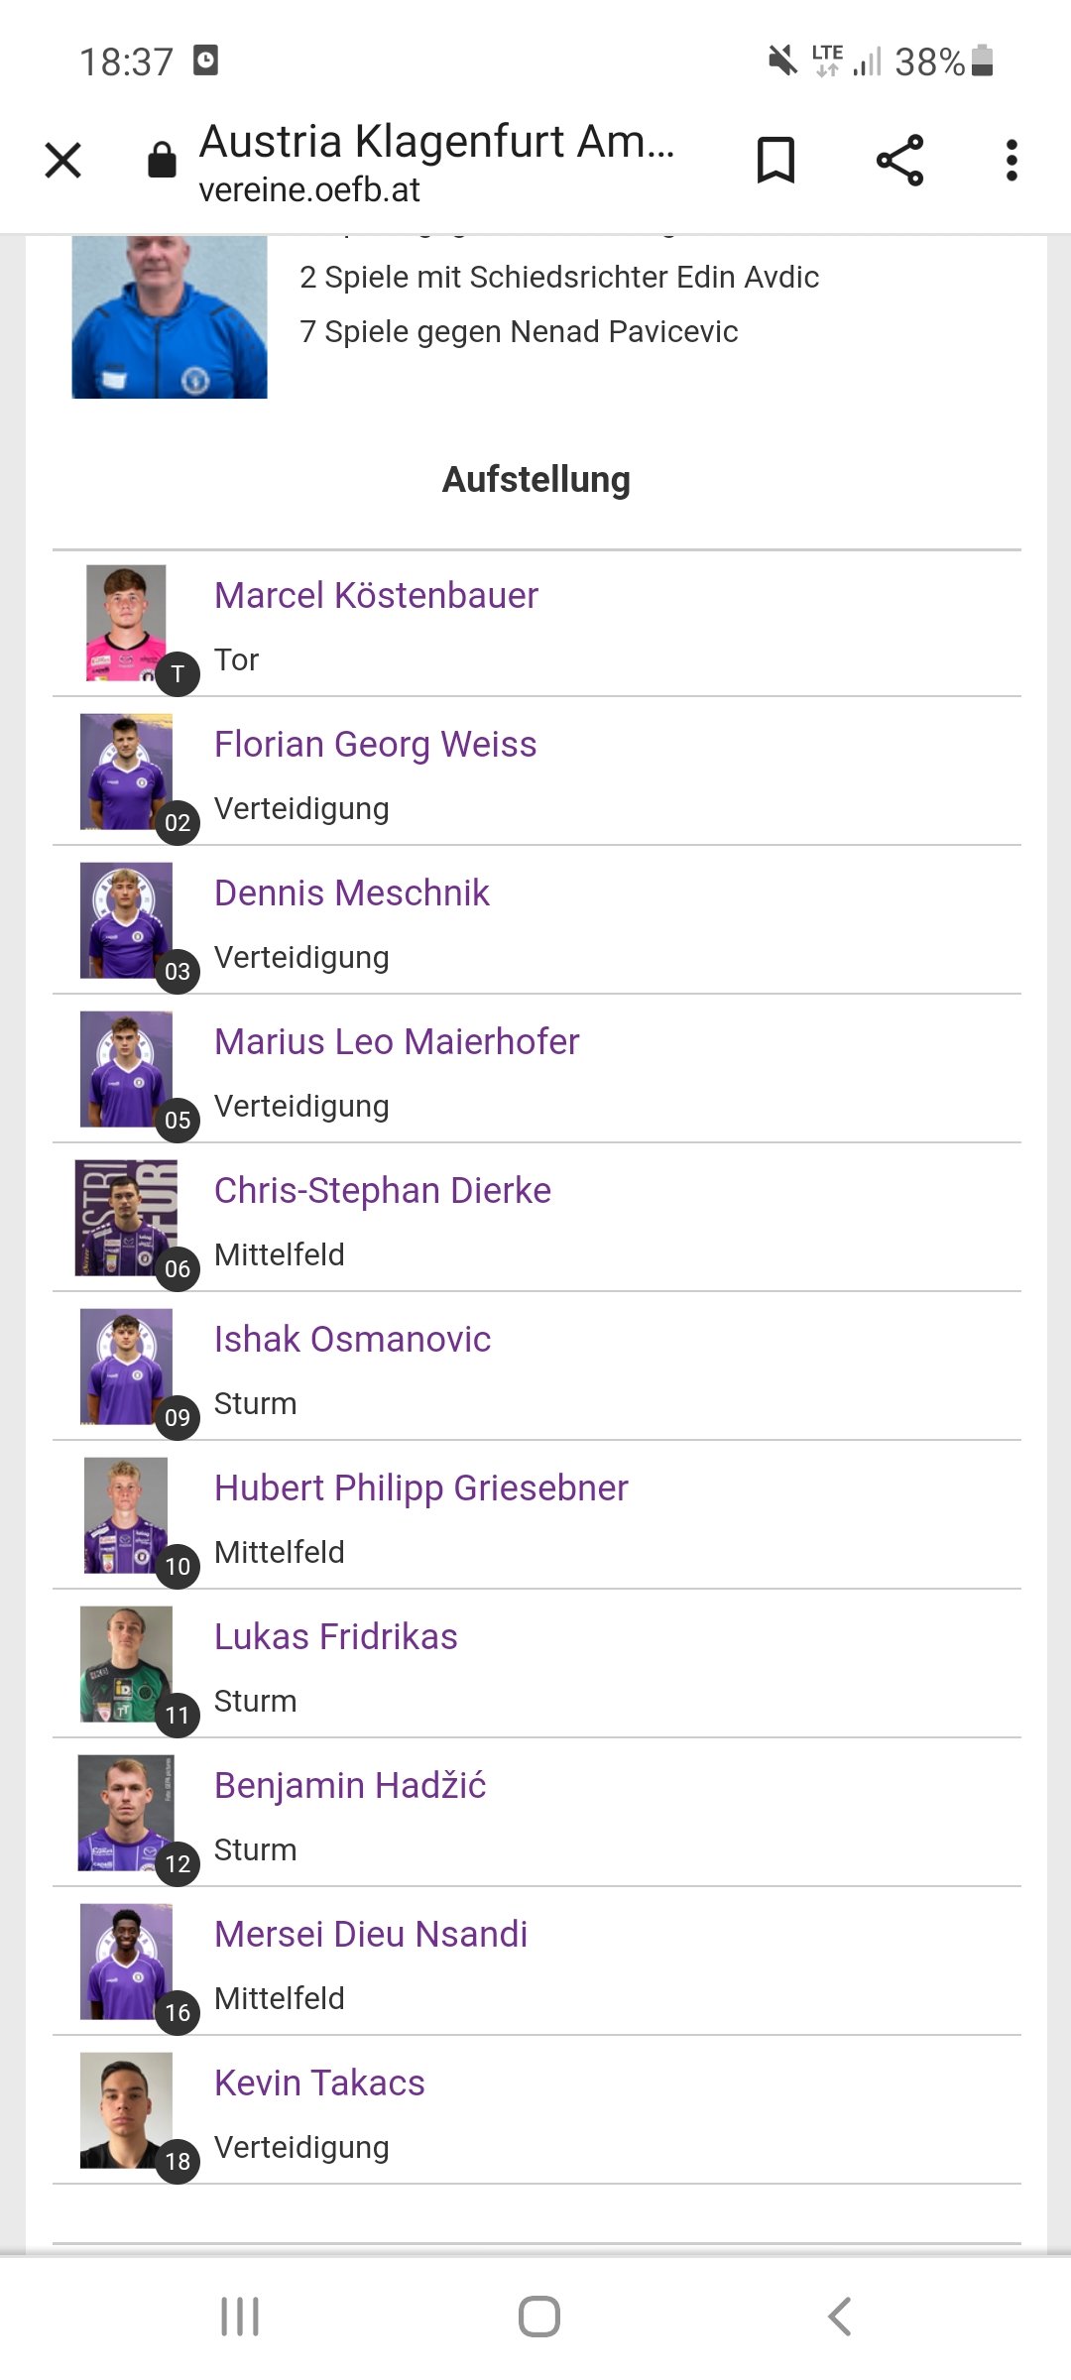Tap Kevin Takacs player thumbnail
1071x2380 pixels.
[126, 2110]
